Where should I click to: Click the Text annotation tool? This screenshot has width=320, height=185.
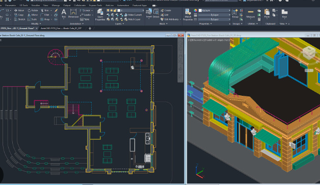[x=64, y=14]
